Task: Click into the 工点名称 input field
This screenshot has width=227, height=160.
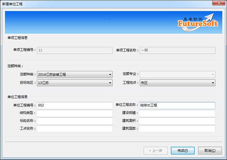Action: [x=75, y=129]
